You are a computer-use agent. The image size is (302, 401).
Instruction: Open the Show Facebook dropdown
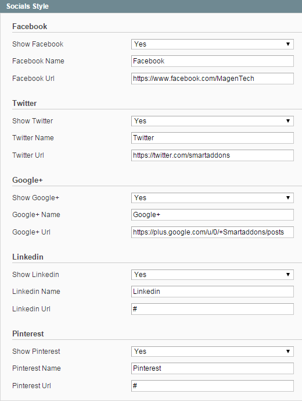click(213, 44)
